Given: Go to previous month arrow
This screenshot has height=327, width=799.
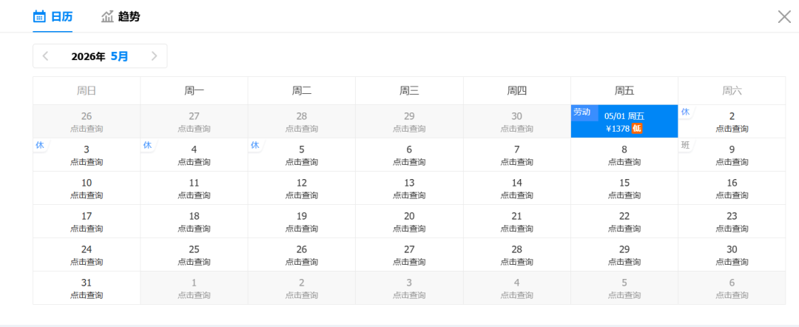Looking at the screenshot, I should tap(46, 56).
